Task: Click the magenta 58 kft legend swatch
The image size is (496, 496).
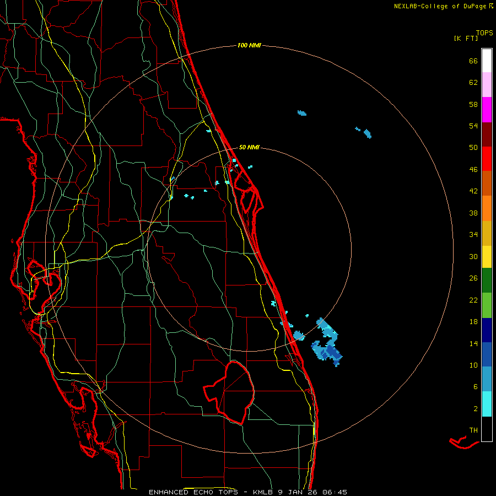Action: coord(487,110)
